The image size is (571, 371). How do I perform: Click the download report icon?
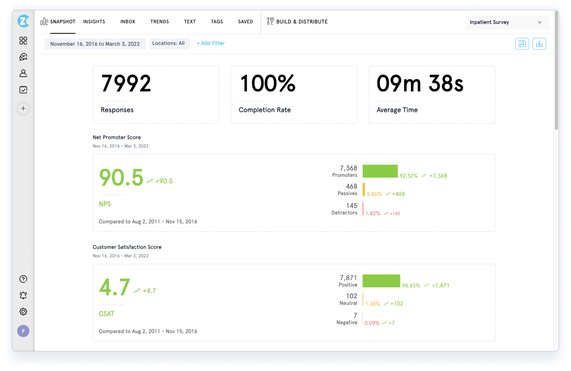point(539,44)
